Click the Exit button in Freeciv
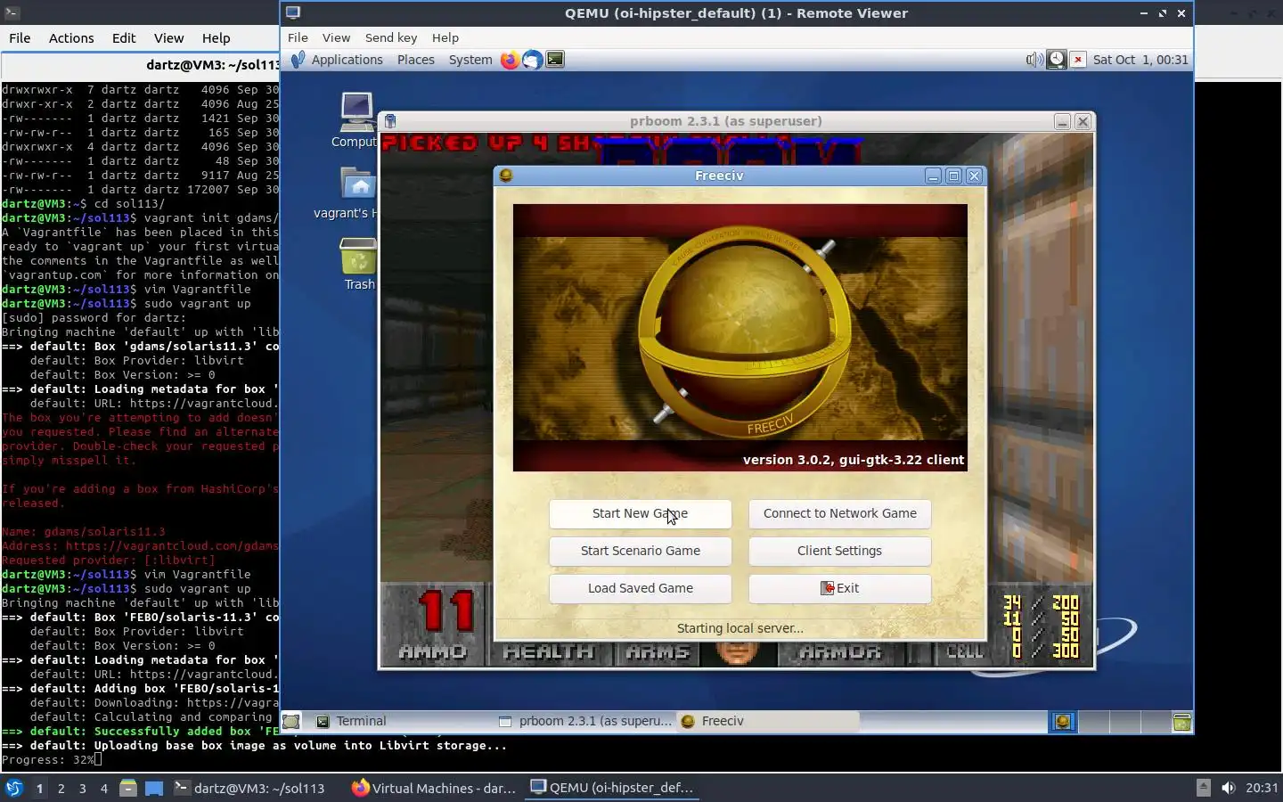 [x=839, y=588]
